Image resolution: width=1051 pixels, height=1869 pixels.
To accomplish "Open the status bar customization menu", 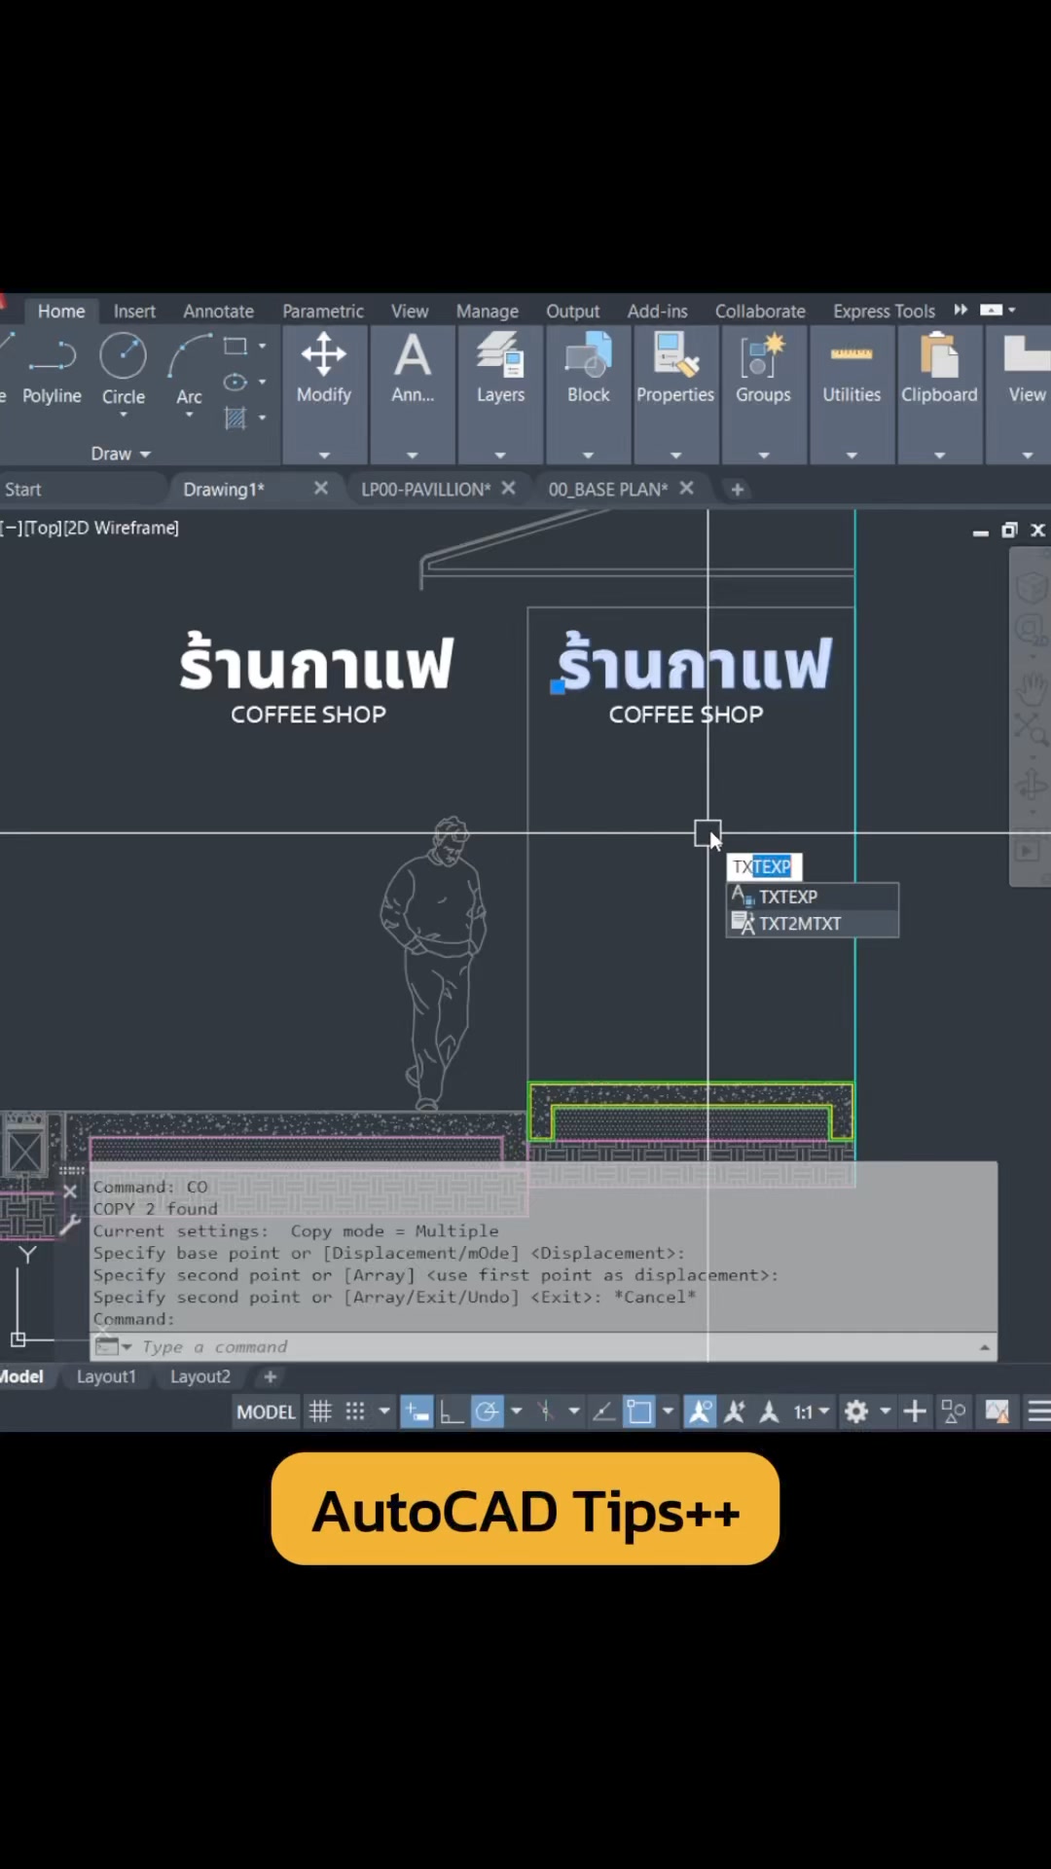I will click(1039, 1411).
